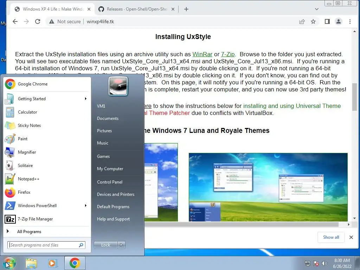The width and height of the screenshot is (360, 270).
Task: Toggle Chrome side panel
Action: pyautogui.click(x=327, y=21)
